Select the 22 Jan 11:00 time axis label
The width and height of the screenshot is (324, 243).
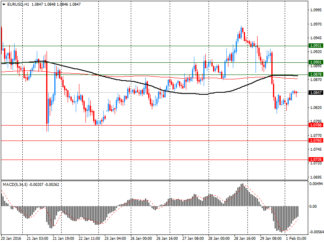coord(89,238)
